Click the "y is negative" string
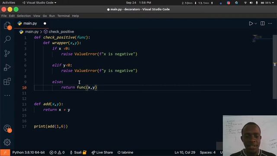Viewport: 277px width, 156px height. click(x=118, y=71)
